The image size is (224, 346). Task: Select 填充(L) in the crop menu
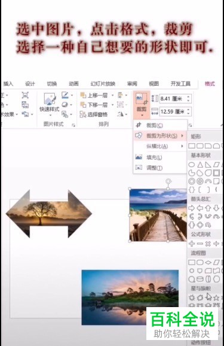[x=160, y=157]
